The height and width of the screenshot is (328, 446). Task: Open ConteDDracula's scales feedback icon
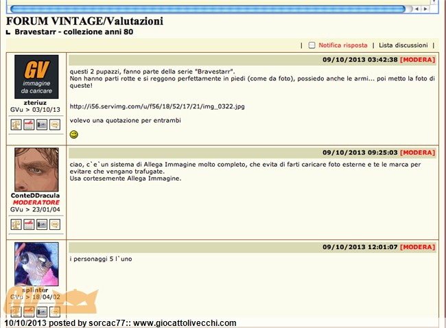pyautogui.click(x=16, y=224)
